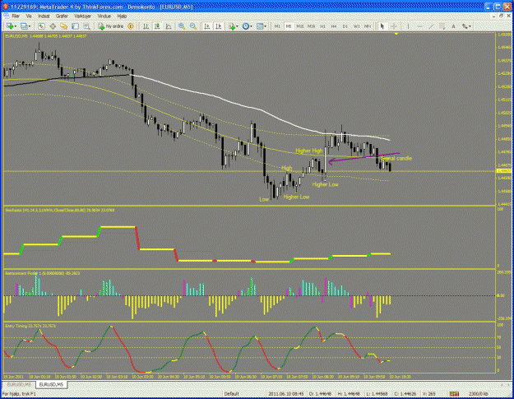514x399 pixels.
Task: Select the M1 timeframe
Action: point(277,26)
